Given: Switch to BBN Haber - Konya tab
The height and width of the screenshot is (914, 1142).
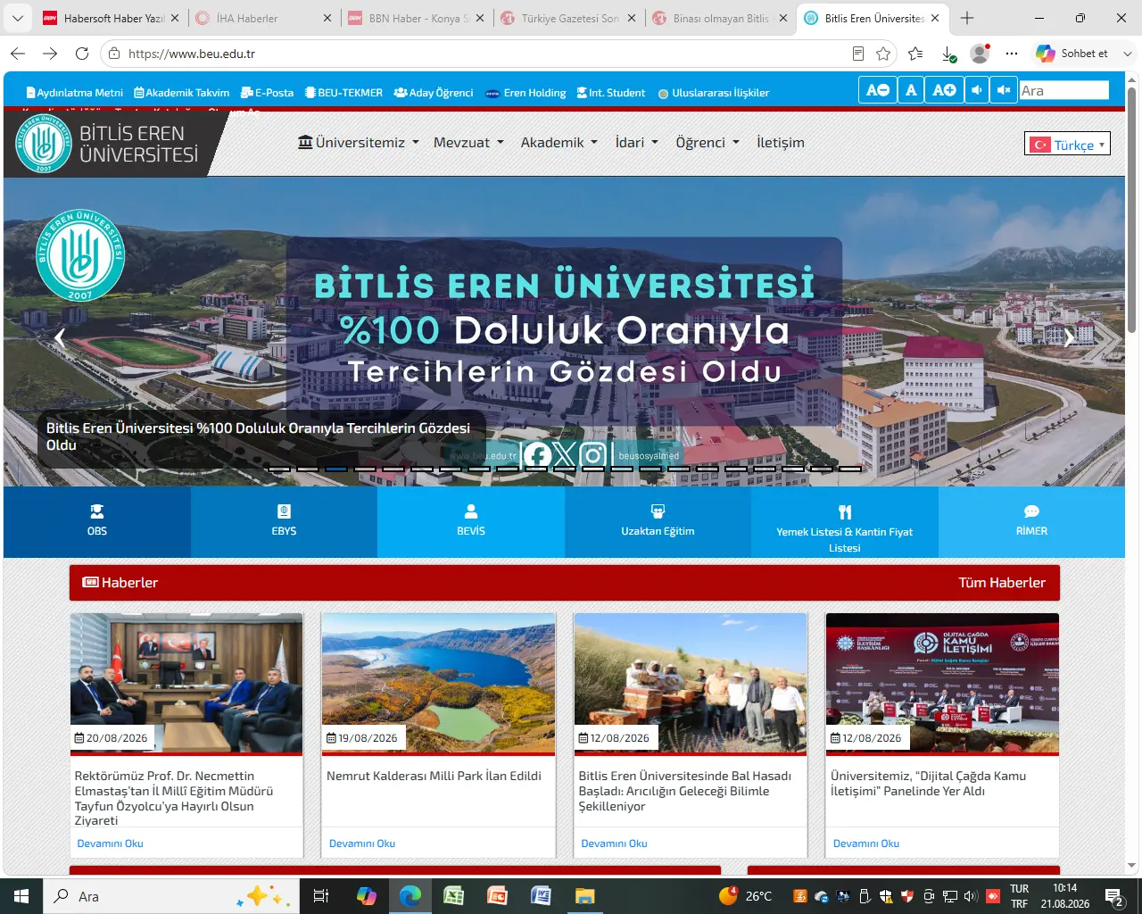Looking at the screenshot, I should click(x=417, y=18).
